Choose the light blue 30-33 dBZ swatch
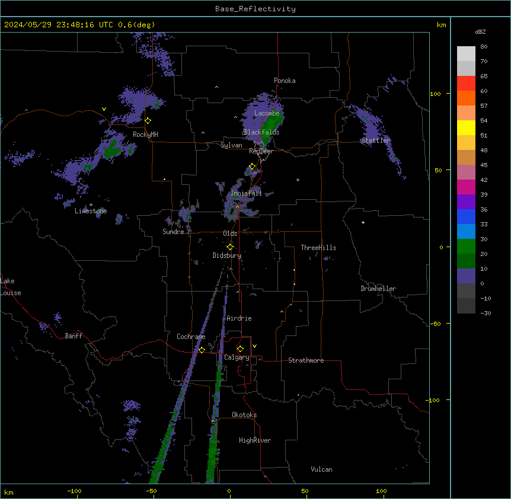Screen dimensions: 511x499 pos(466,231)
